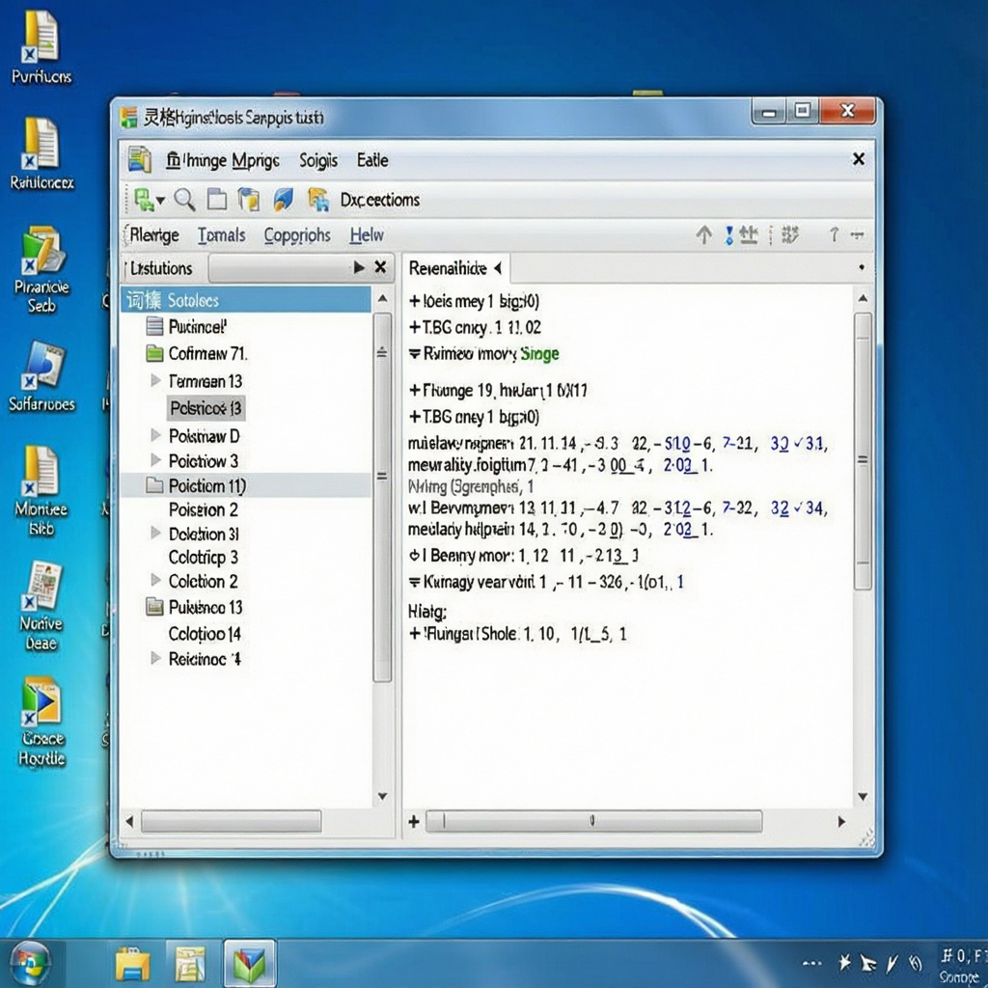Click the clipboard paste toolbar icon
Image resolution: width=988 pixels, height=988 pixels.
[x=249, y=199]
